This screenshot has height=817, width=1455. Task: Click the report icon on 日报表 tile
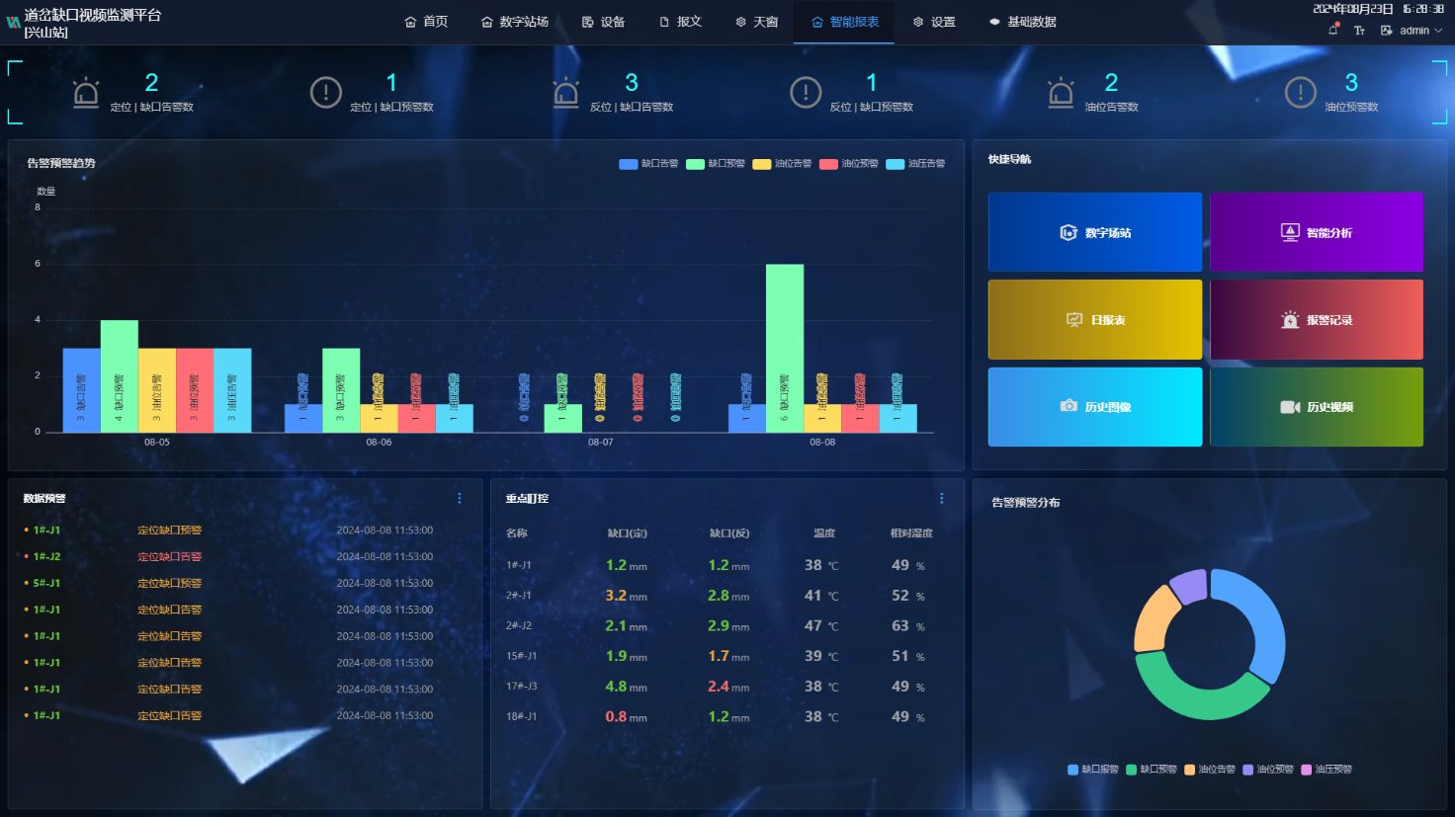(1074, 320)
